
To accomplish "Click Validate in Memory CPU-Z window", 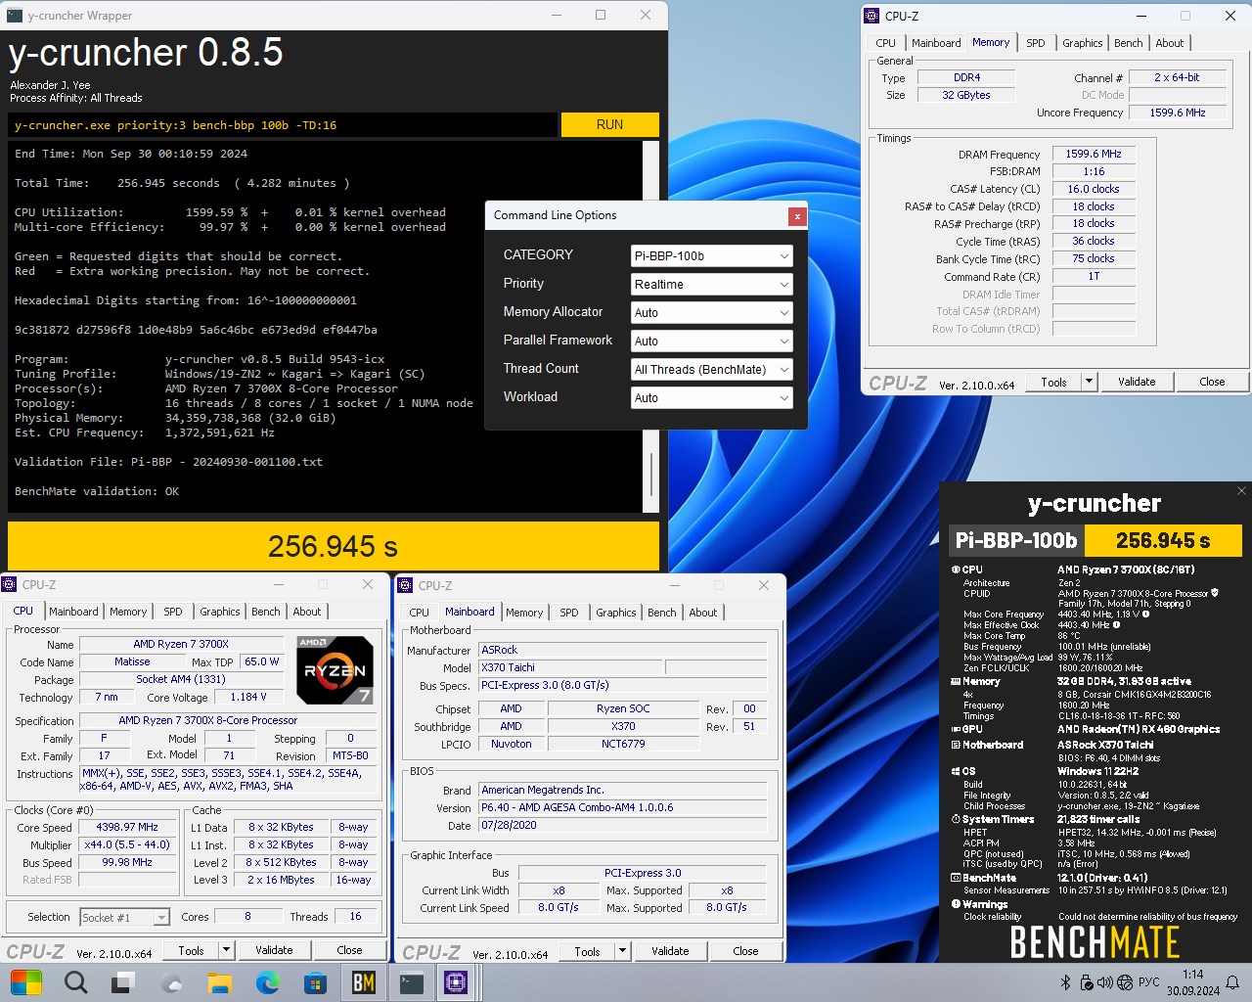I will click(x=1137, y=382).
